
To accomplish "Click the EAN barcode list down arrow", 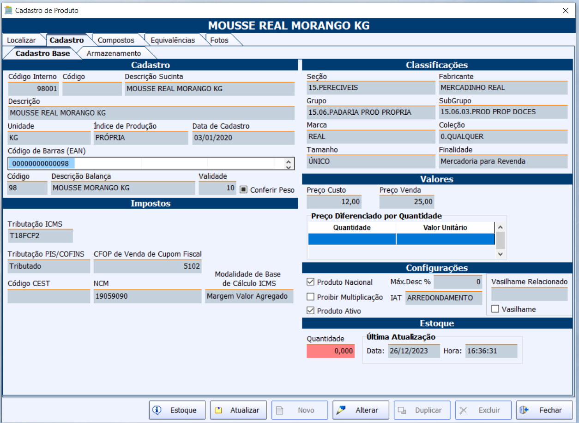I will (x=289, y=167).
